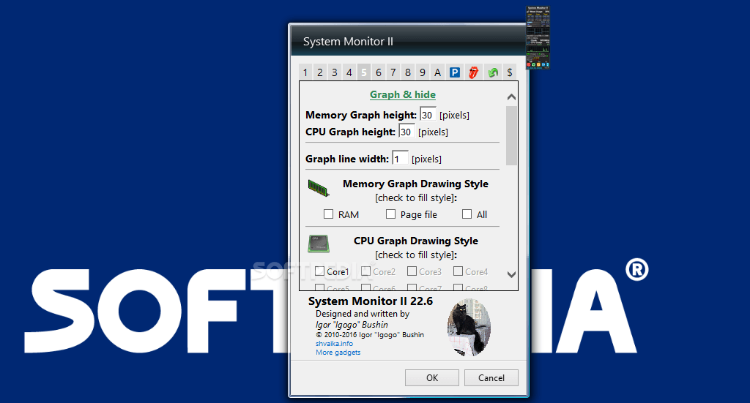Click the CPU Graph Drawing Style heading
The image size is (750, 403).
click(416, 241)
